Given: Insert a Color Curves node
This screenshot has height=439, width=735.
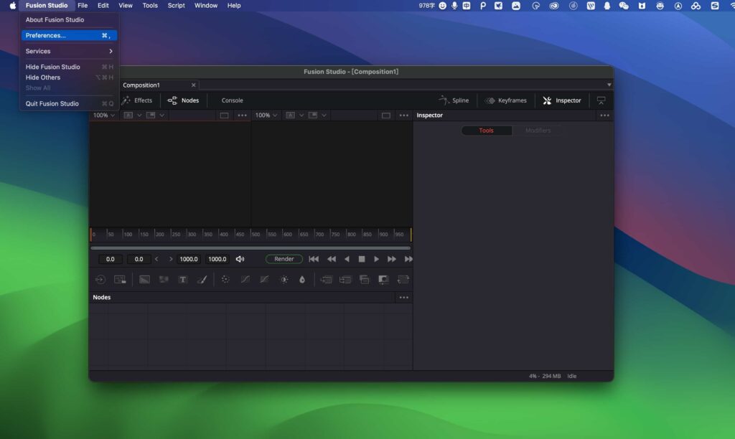Looking at the screenshot, I should pyautogui.click(x=245, y=280).
